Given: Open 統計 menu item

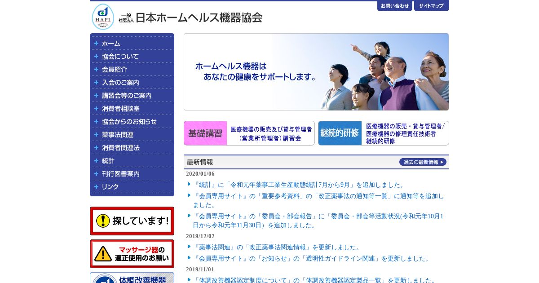Looking at the screenshot, I should pyautogui.click(x=132, y=161).
